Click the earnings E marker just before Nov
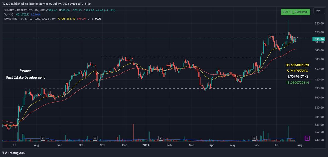This screenshot has height=157, width=328. (95, 138)
